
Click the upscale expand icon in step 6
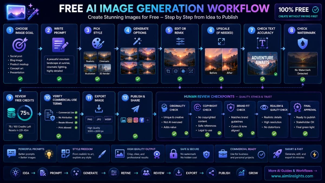221,41
